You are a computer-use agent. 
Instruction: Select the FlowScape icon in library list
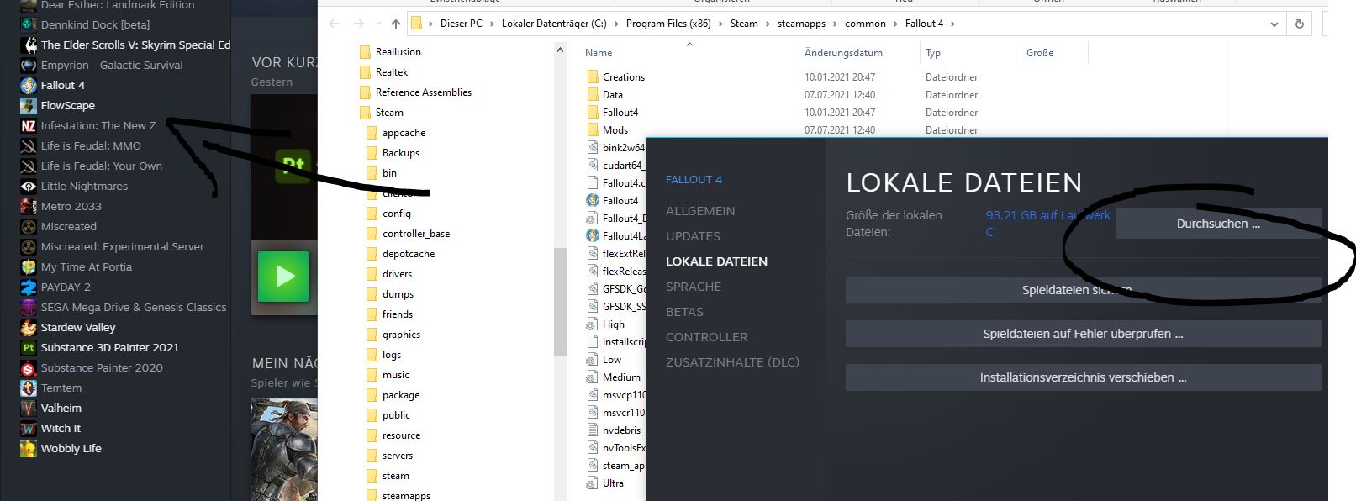coord(29,105)
